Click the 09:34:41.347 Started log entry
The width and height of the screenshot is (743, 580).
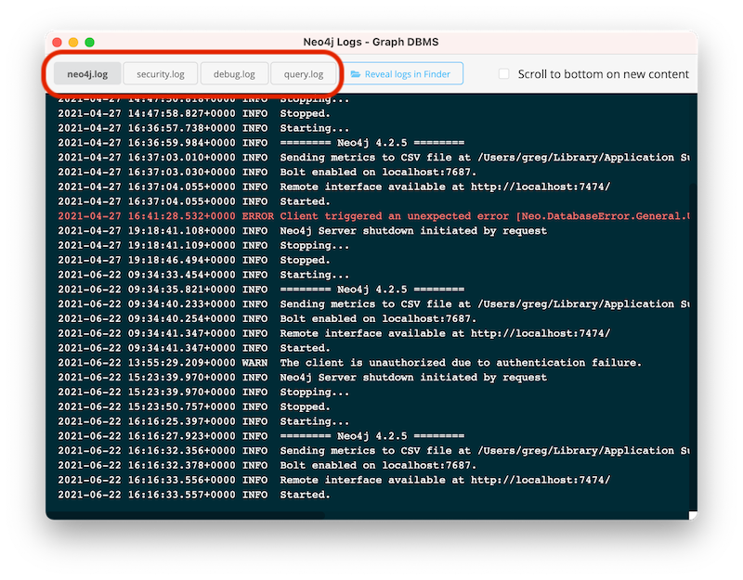pos(194,348)
